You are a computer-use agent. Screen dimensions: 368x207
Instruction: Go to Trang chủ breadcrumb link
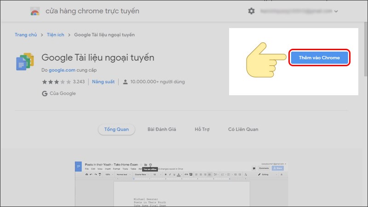(x=26, y=35)
